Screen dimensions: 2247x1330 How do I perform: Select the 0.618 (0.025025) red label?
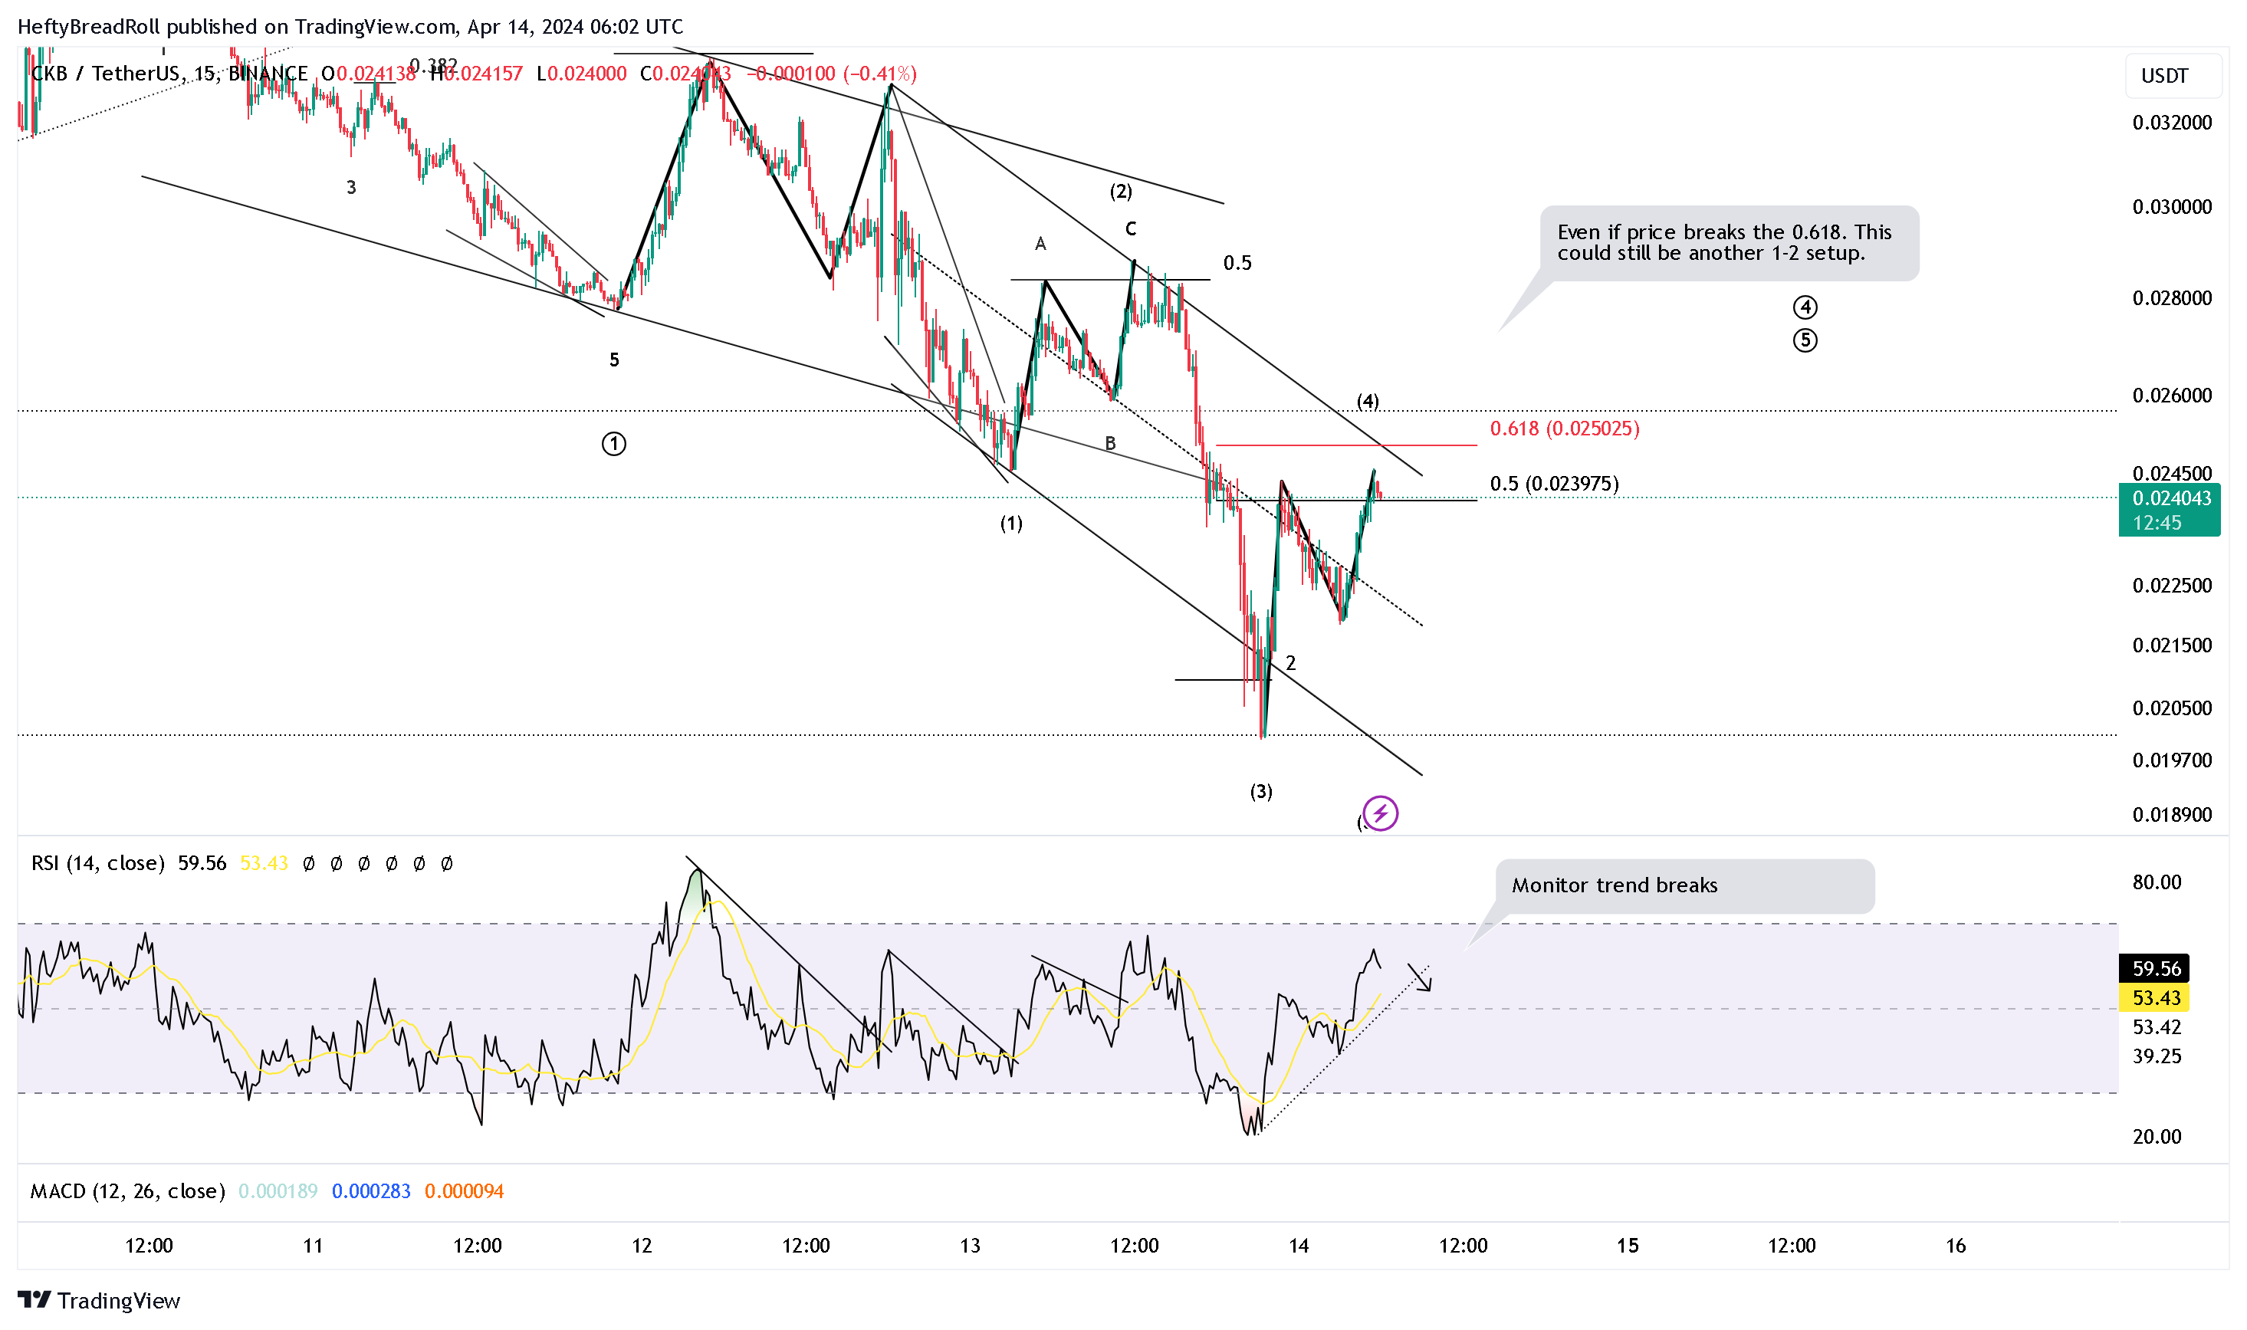click(x=1564, y=429)
